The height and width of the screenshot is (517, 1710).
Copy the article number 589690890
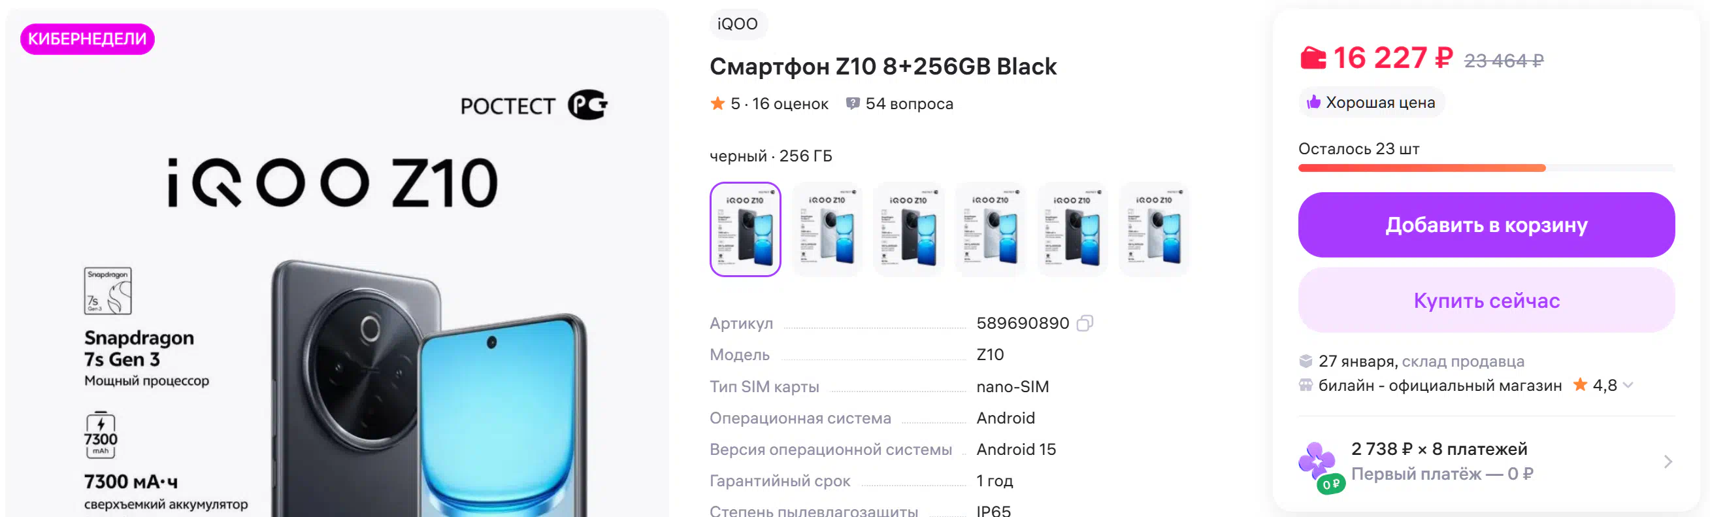tap(1084, 324)
